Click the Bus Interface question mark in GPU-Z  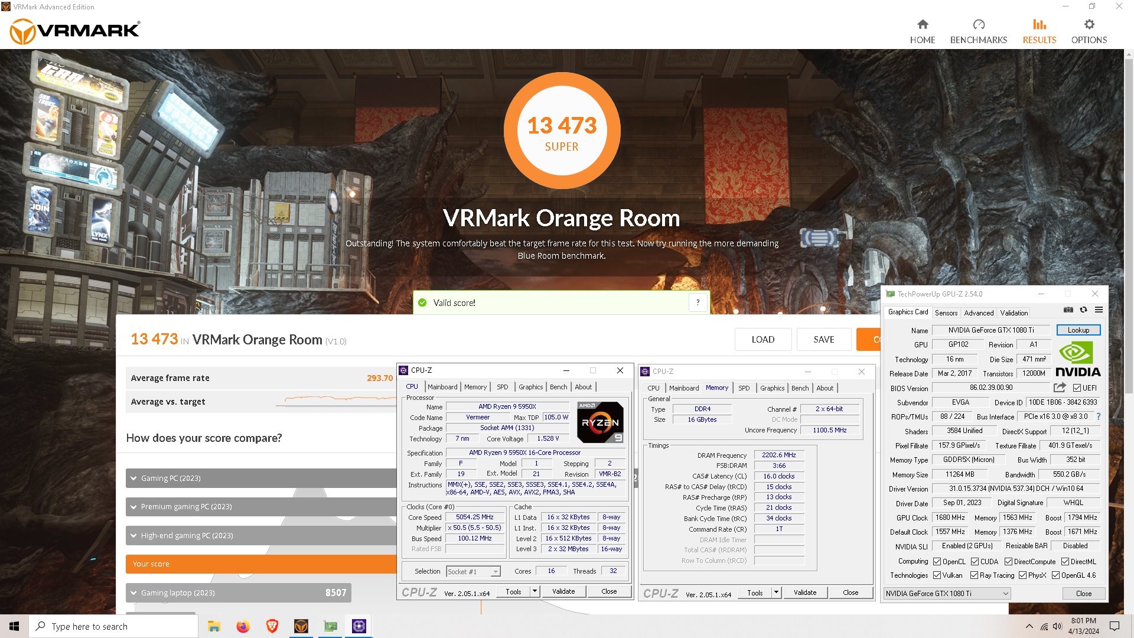[1099, 416]
